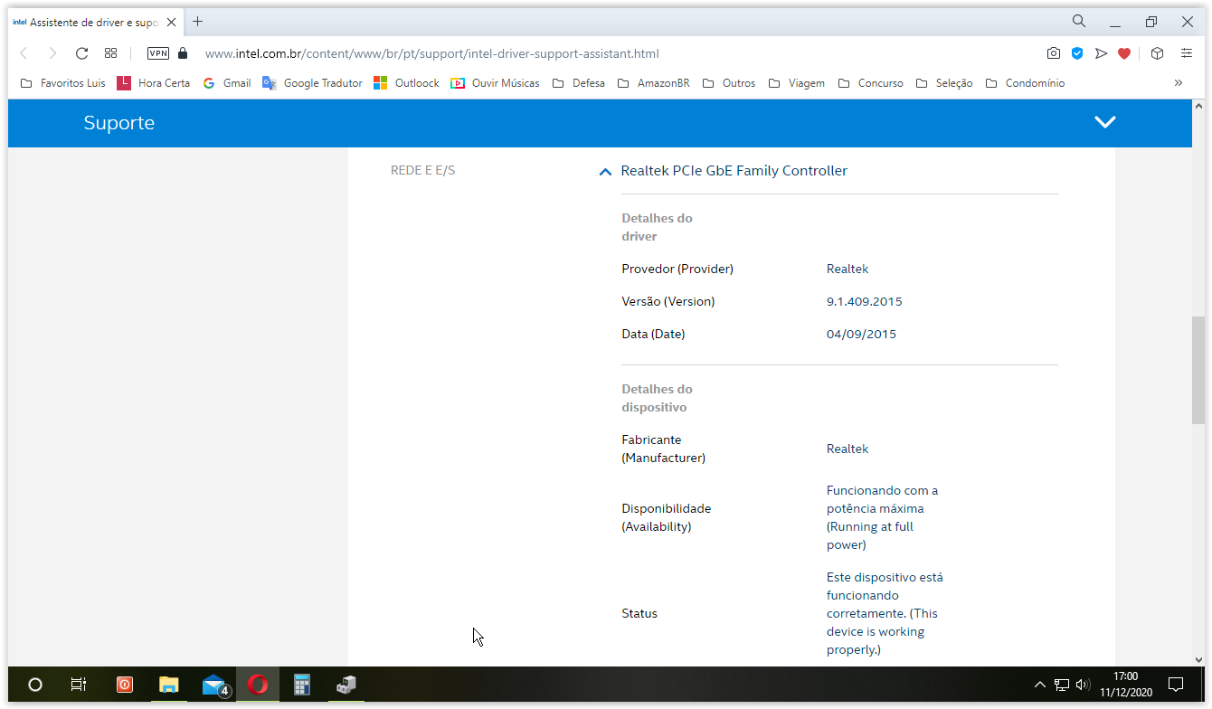
Task: Click the network tray icon
Action: pos(1062,685)
